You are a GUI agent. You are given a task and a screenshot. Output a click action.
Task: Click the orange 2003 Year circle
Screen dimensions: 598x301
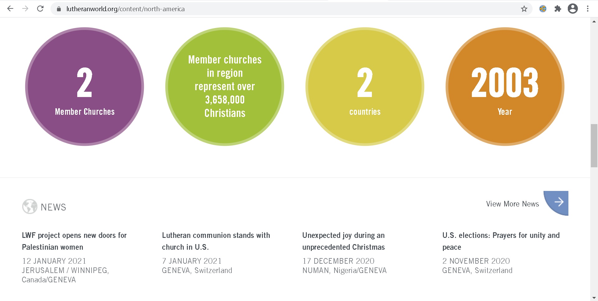[x=505, y=87]
